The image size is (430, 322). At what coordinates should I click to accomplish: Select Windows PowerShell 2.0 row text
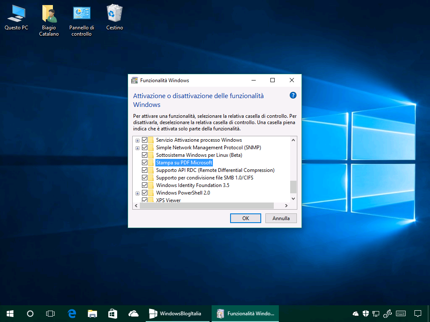(183, 193)
